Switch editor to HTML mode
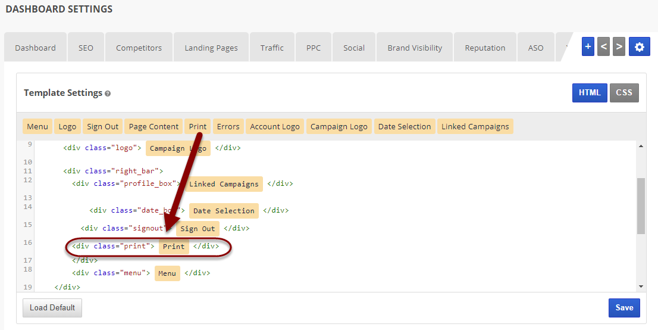This screenshot has width=658, height=330. click(590, 92)
